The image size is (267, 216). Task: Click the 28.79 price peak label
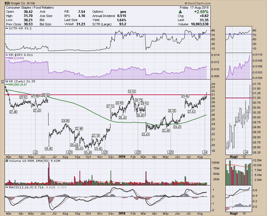point(139,100)
